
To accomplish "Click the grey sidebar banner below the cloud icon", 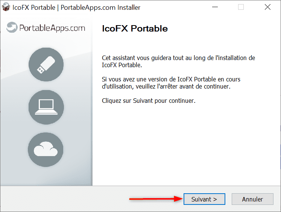I will pyautogui.click(x=46, y=176).
